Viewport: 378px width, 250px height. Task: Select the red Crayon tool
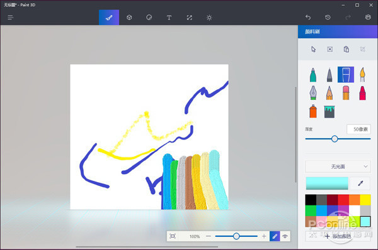click(362, 93)
